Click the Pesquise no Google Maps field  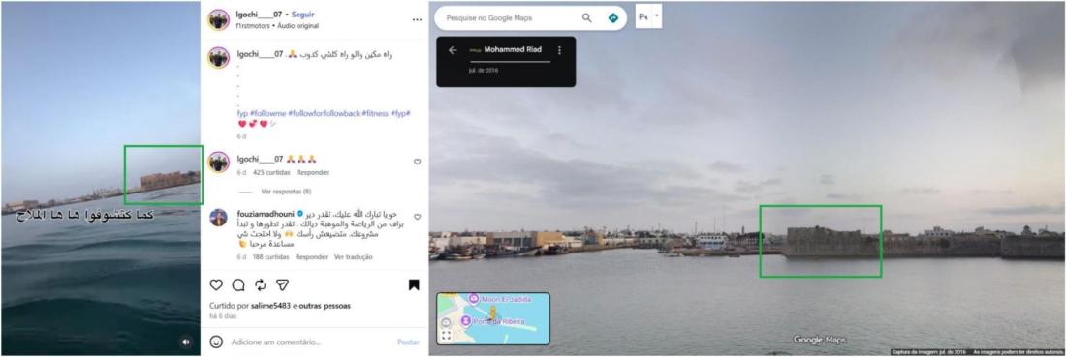click(x=510, y=18)
